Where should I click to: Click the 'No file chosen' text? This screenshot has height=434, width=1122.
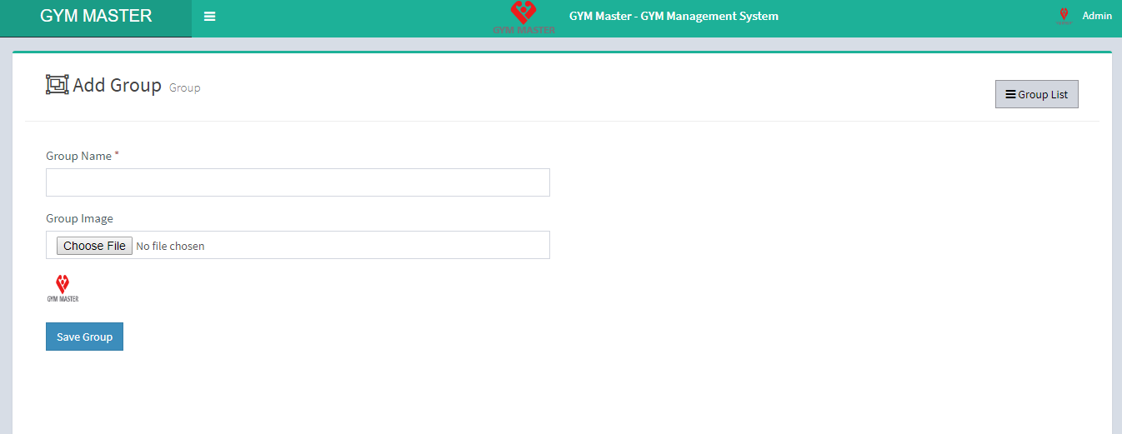click(170, 246)
